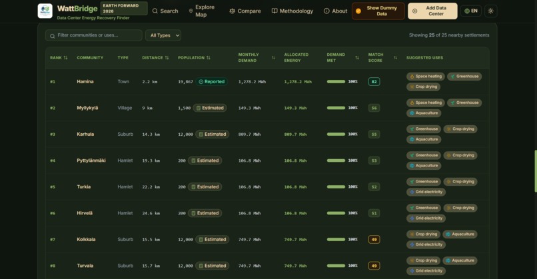537x279 pixels.
Task: Click Hirvelä's Grid electricity tag
Action: point(426,218)
